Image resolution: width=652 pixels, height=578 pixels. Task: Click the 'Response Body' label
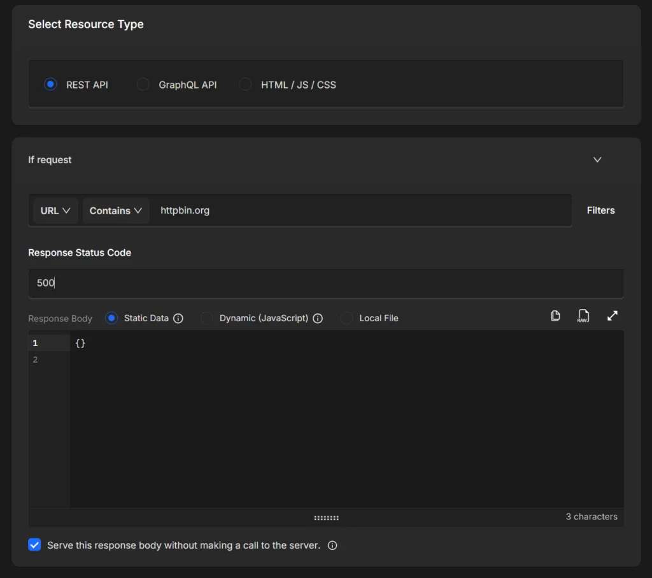60,319
